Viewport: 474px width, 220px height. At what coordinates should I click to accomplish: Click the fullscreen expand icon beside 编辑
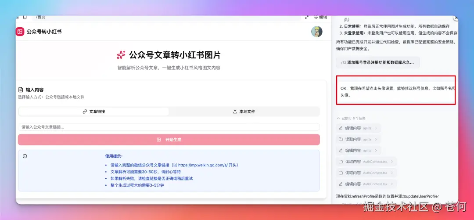[306, 17]
